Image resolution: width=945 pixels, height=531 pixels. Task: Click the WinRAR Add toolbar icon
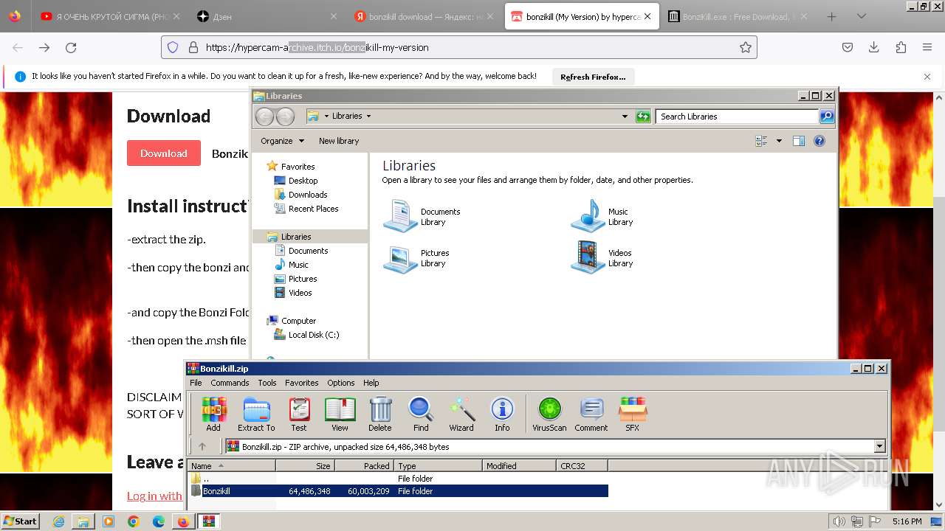tap(213, 414)
